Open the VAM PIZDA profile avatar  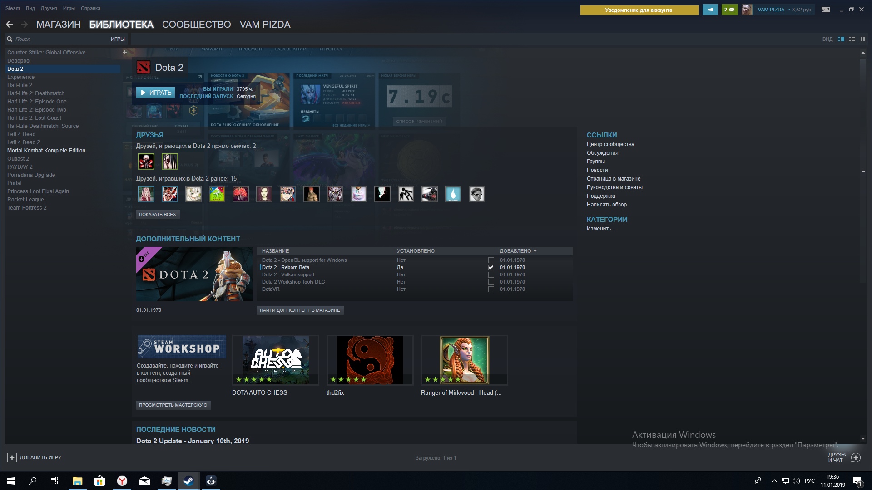pos(747,10)
